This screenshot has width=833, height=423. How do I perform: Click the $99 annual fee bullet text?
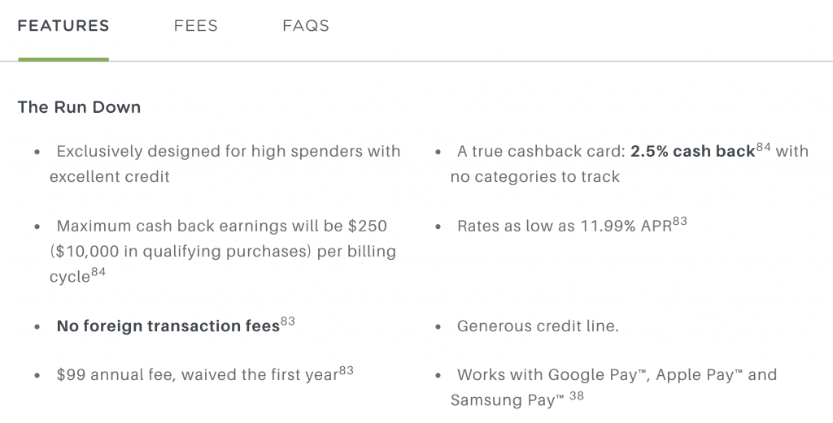tap(198, 375)
